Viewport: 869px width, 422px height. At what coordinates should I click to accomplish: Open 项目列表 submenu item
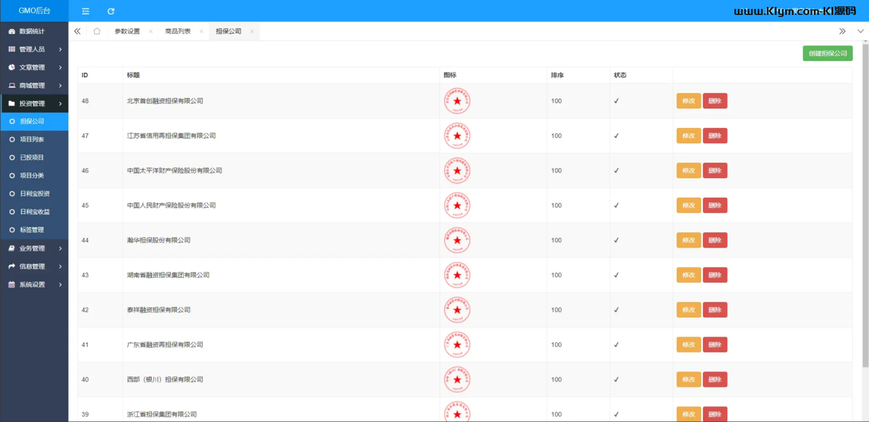[x=34, y=140]
